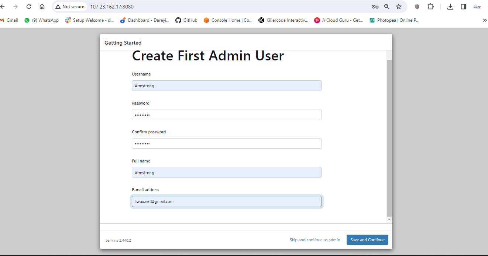
Task: Open the Extensions puzzle icon
Action: pos(430,7)
